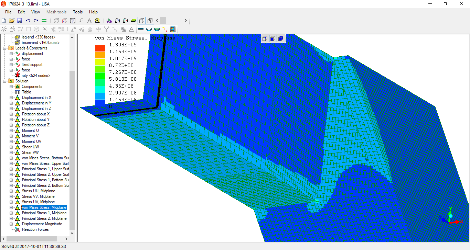470x250 pixels.
Task: Open the Mesh tools menu
Action: coord(56,12)
